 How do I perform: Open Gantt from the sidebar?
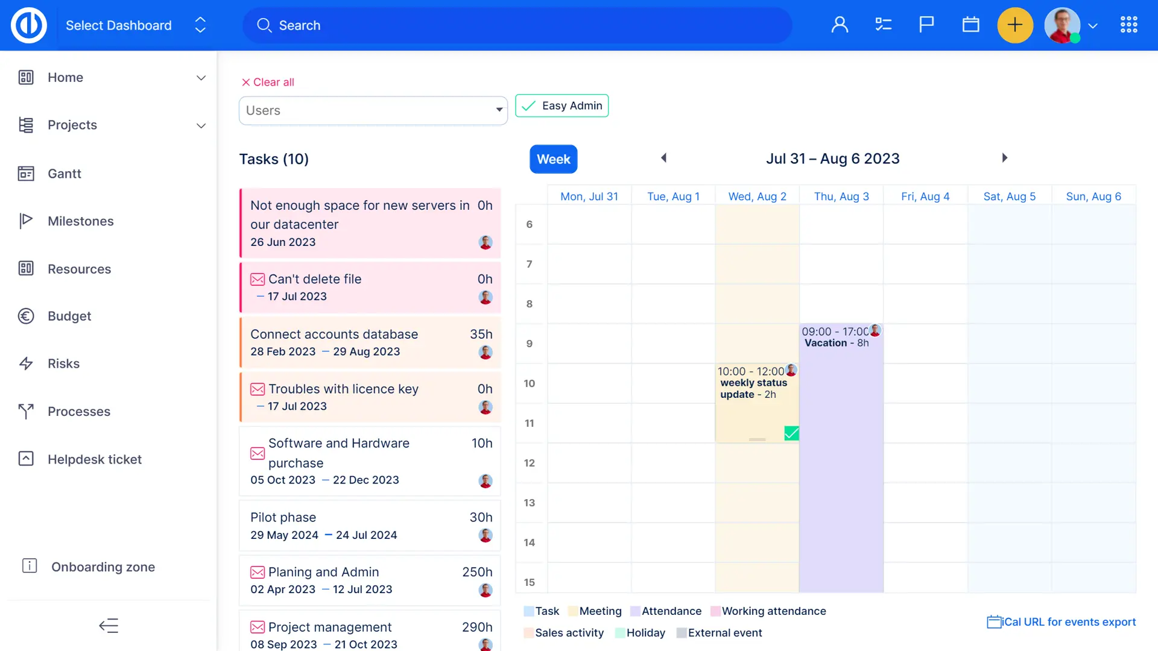click(64, 174)
